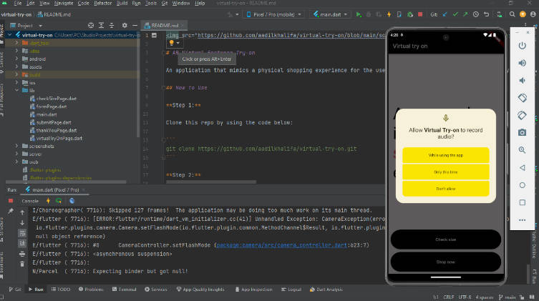Image resolution: width=539 pixels, height=301 pixels.
Task: Open the Pixel 7 Pro device selector dropdown
Action: [x=273, y=14]
